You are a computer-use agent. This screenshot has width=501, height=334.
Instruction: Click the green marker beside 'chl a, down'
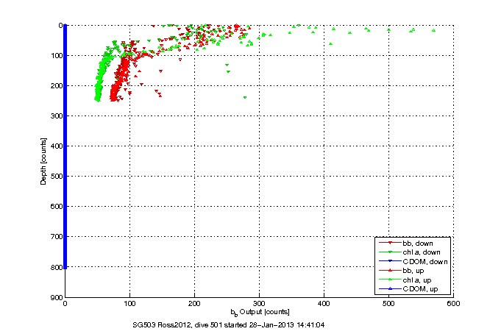coord(390,252)
